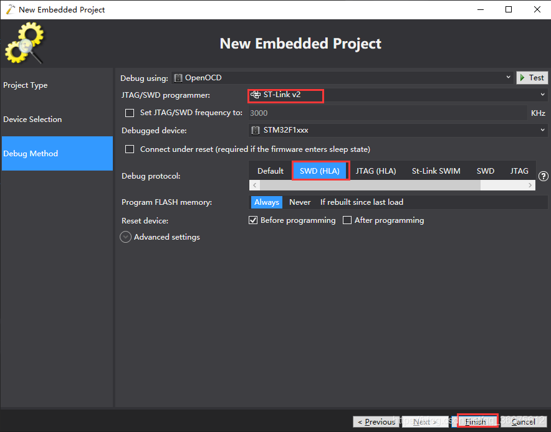551x432 pixels.
Task: Enable Connect under reset checkbox
Action: 130,149
